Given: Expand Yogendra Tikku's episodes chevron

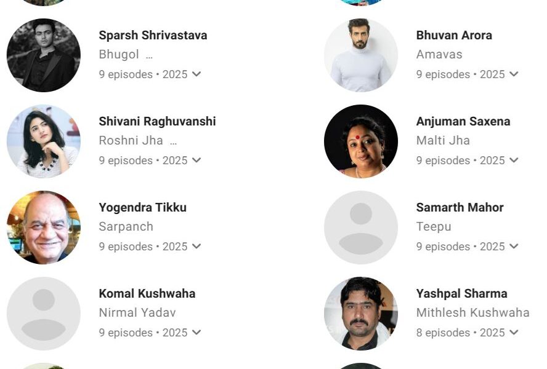Looking at the screenshot, I should click(197, 247).
